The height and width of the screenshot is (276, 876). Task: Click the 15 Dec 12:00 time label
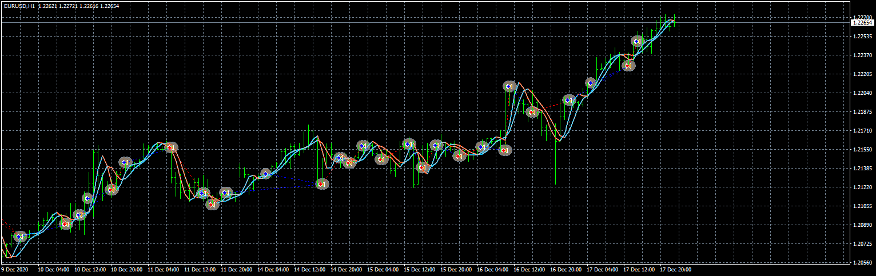pos(420,269)
